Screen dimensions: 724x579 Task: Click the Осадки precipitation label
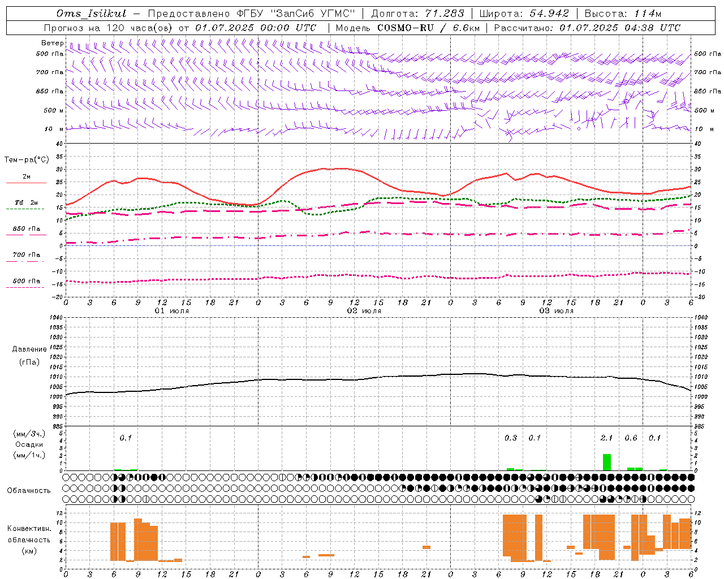[x=29, y=444]
